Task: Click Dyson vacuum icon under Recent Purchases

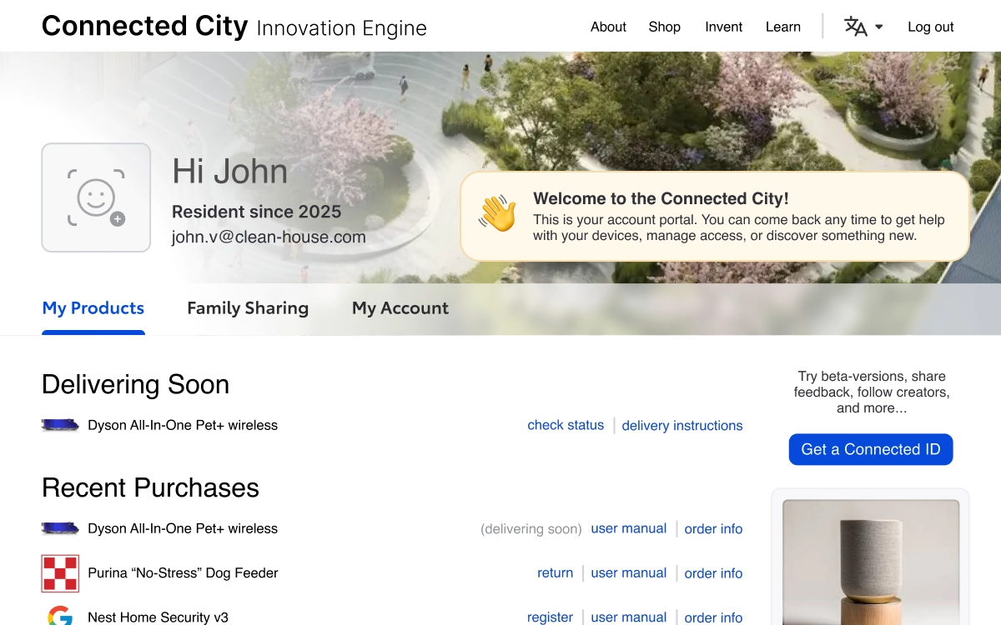Action: point(60,528)
